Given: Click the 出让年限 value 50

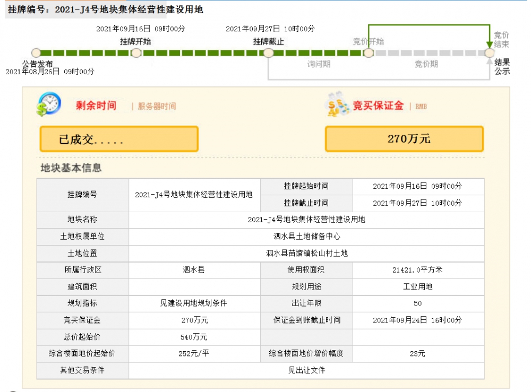Looking at the screenshot, I should click(x=417, y=303).
